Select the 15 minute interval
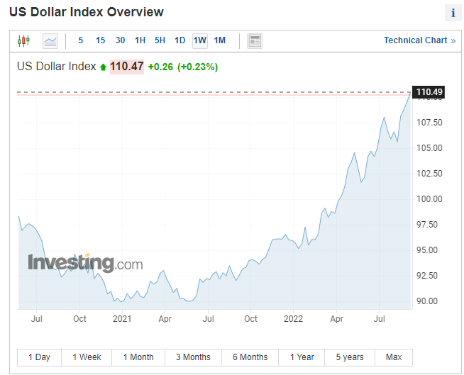 [100, 40]
